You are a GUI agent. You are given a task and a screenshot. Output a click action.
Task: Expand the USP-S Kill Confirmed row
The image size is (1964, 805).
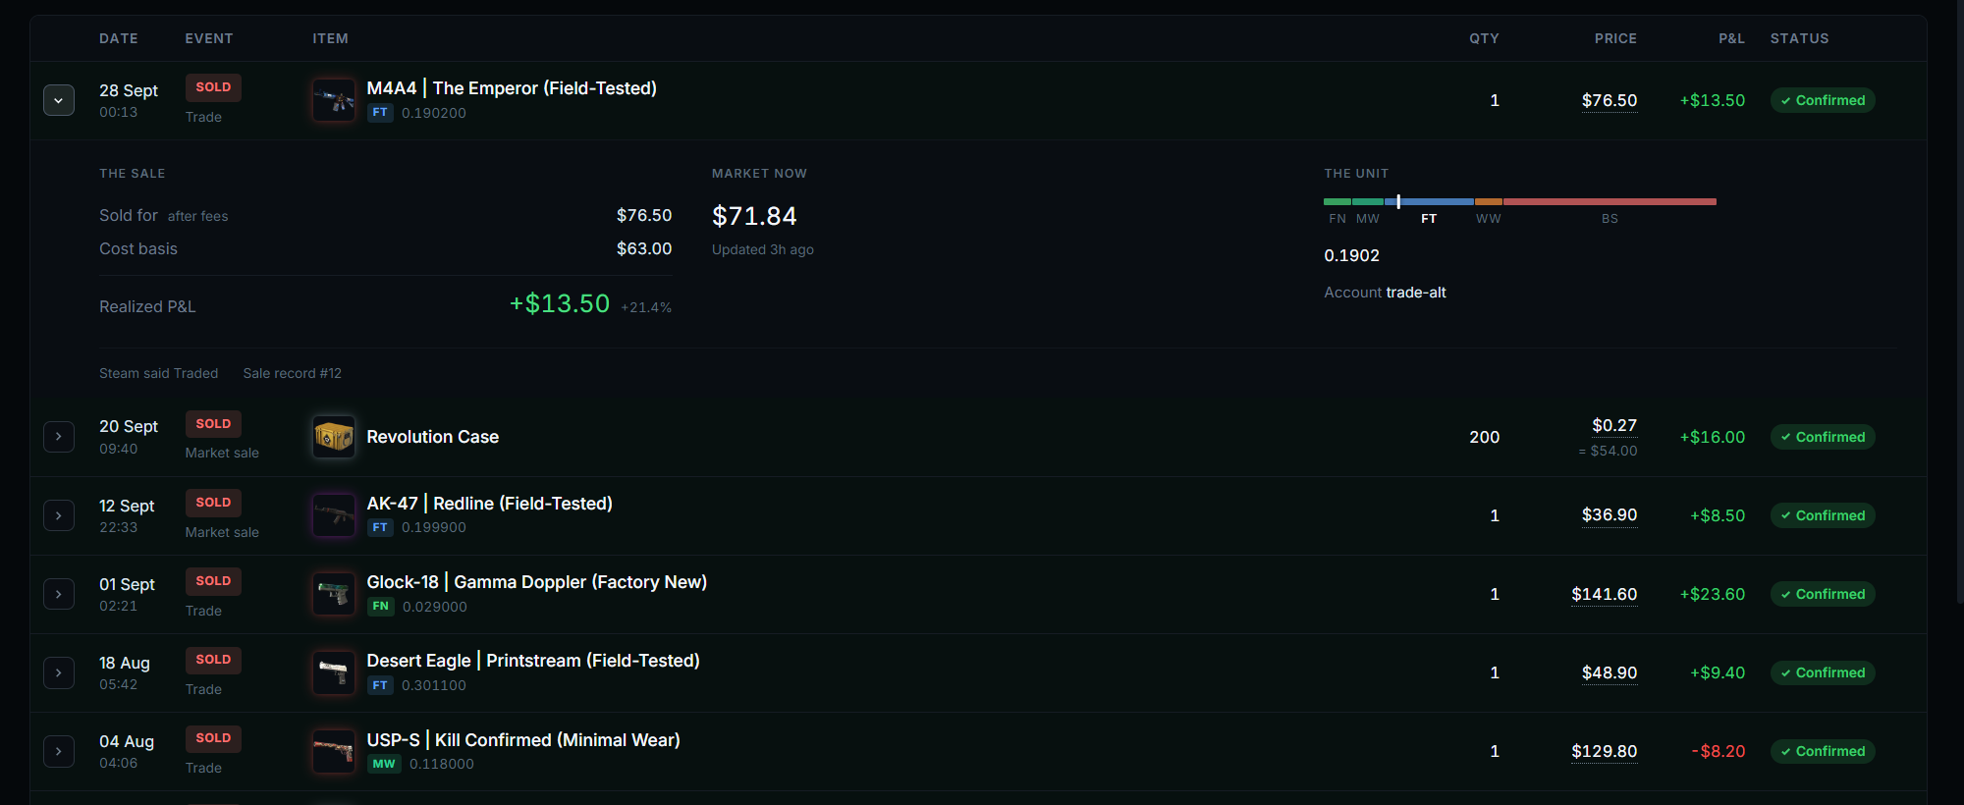(x=59, y=751)
